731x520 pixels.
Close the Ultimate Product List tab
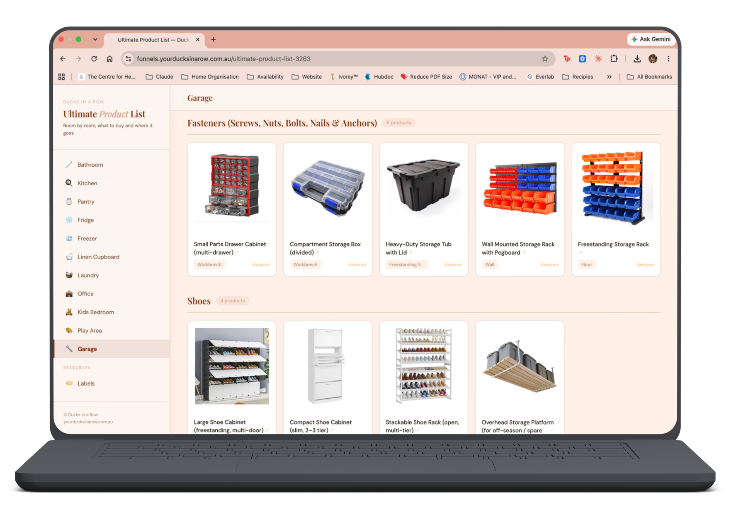[x=198, y=40]
